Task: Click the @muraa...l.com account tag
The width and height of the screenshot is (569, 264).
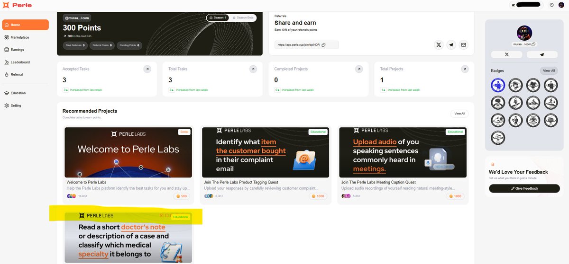Action: pos(77,18)
